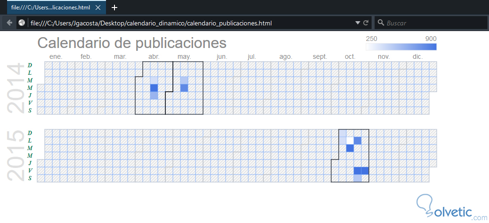Click the blue color legend gradient bar
Viewport: 489px width, 223px height.
(x=401, y=47)
